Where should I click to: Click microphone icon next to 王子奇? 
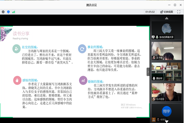click(x=154, y=58)
